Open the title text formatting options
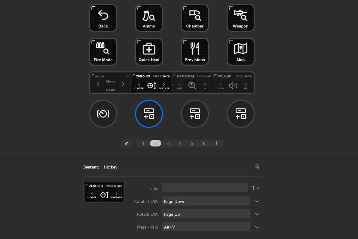This screenshot has width=358, height=239. [x=256, y=188]
